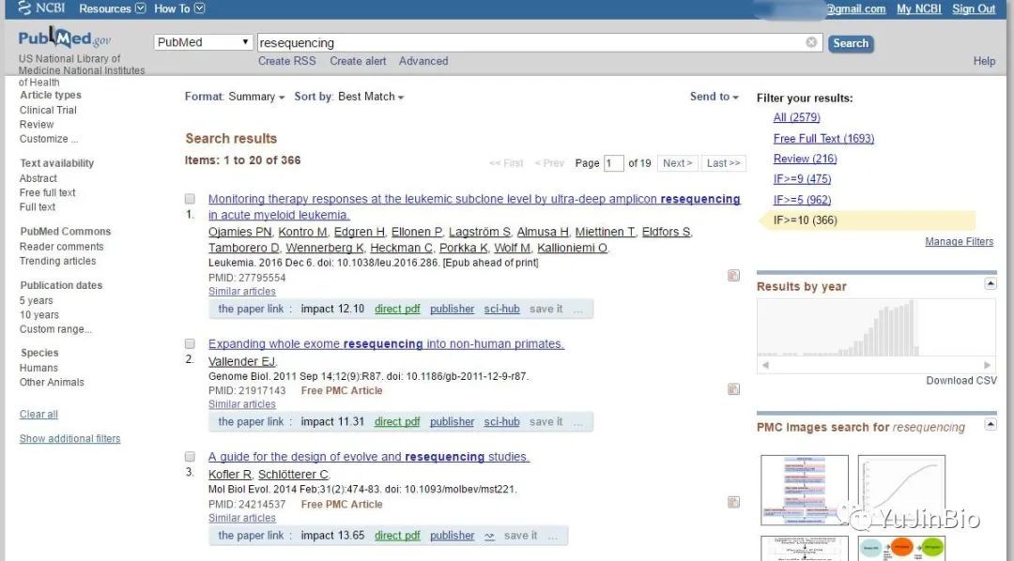Open sci-hub link for Genome Biol article

coord(501,421)
